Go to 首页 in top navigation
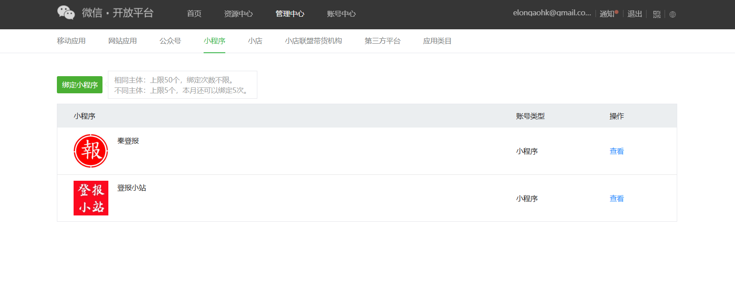This screenshot has width=735, height=288. 194,14
